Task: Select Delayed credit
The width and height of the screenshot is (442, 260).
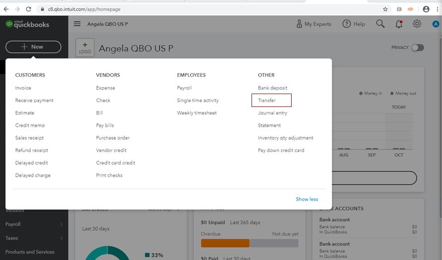Action: pyautogui.click(x=32, y=162)
